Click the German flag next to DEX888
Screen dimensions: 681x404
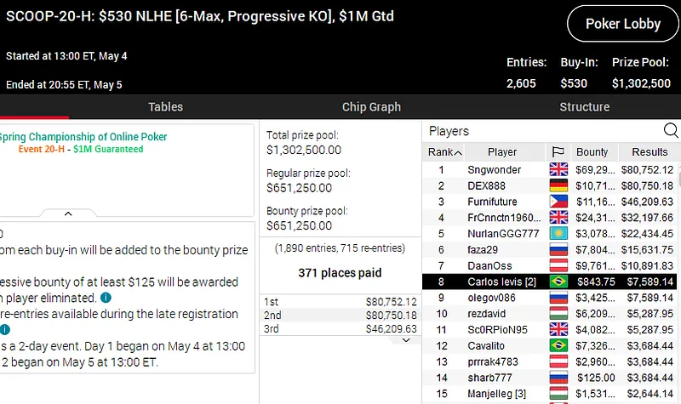point(558,185)
